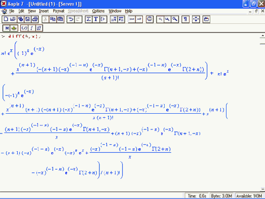Open the Window menu
Screen dimensions: 265x199
coord(115,11)
